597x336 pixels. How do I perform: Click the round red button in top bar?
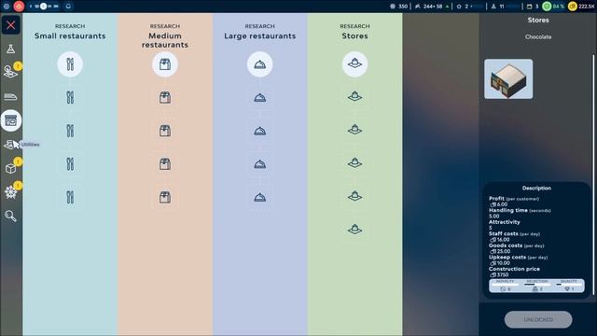click(x=19, y=7)
